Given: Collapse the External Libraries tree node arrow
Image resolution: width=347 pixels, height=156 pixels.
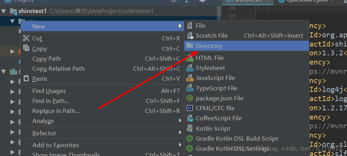Looking at the screenshot, I should pos(3,71).
